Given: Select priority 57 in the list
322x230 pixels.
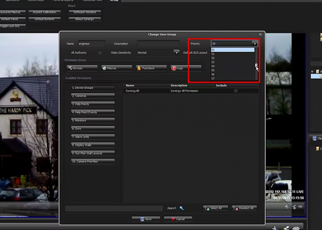Looking at the screenshot, I should (233, 79).
